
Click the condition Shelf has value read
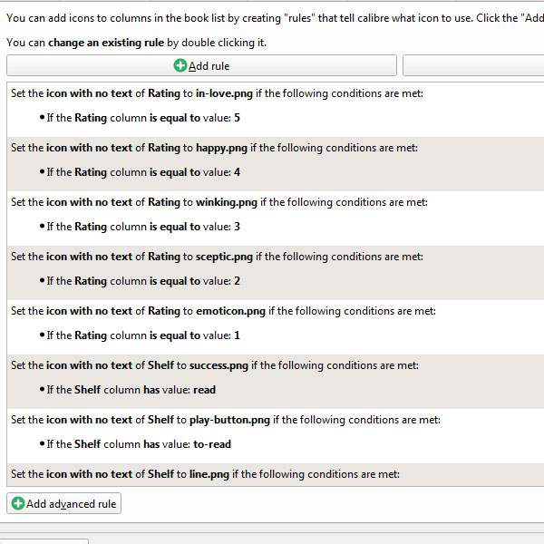131,390
